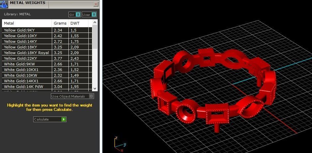Select the White Gold:9KW row
This screenshot has width=312, height=153.
[x=47, y=64]
